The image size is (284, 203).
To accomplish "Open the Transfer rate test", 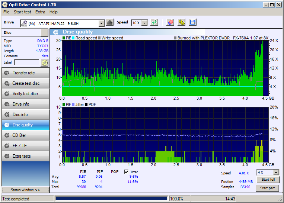I will pyautogui.click(x=26, y=73).
